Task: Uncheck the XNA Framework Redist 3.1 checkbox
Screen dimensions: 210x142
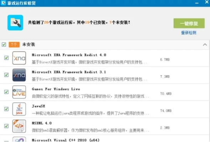Action: [6, 75]
